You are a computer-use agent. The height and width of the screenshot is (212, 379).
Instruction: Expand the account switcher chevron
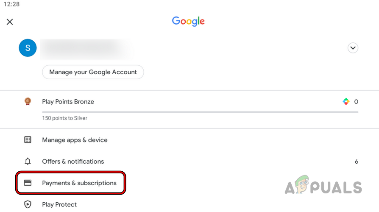[353, 48]
